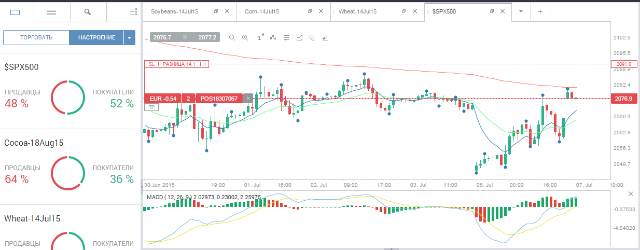This screenshot has width=640, height=250.
Task: Zoom out the chart
Action: click(232, 37)
